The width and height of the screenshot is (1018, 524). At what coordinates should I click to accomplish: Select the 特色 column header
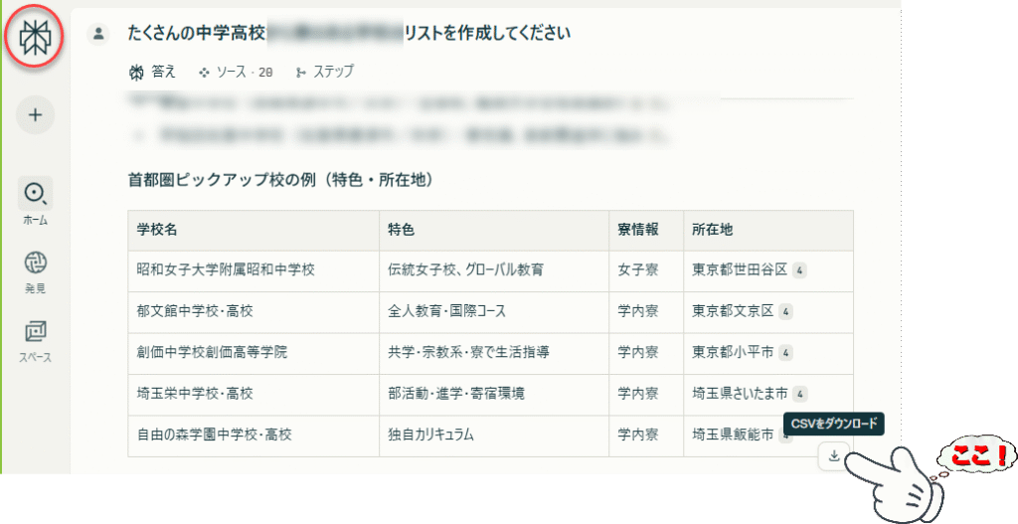[494, 230]
